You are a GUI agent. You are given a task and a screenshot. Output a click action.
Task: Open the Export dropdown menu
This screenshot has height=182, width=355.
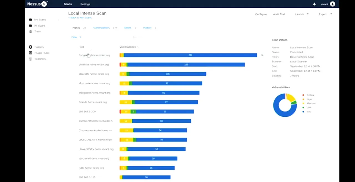tap(325, 14)
